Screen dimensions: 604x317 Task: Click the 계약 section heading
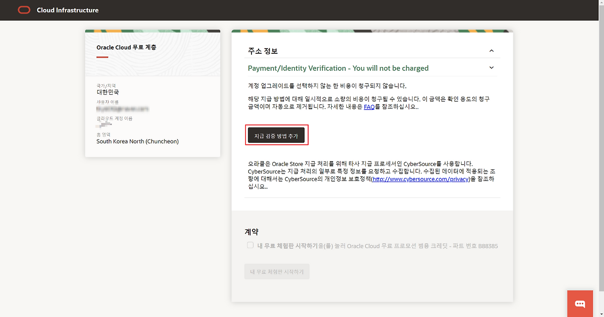(252, 232)
